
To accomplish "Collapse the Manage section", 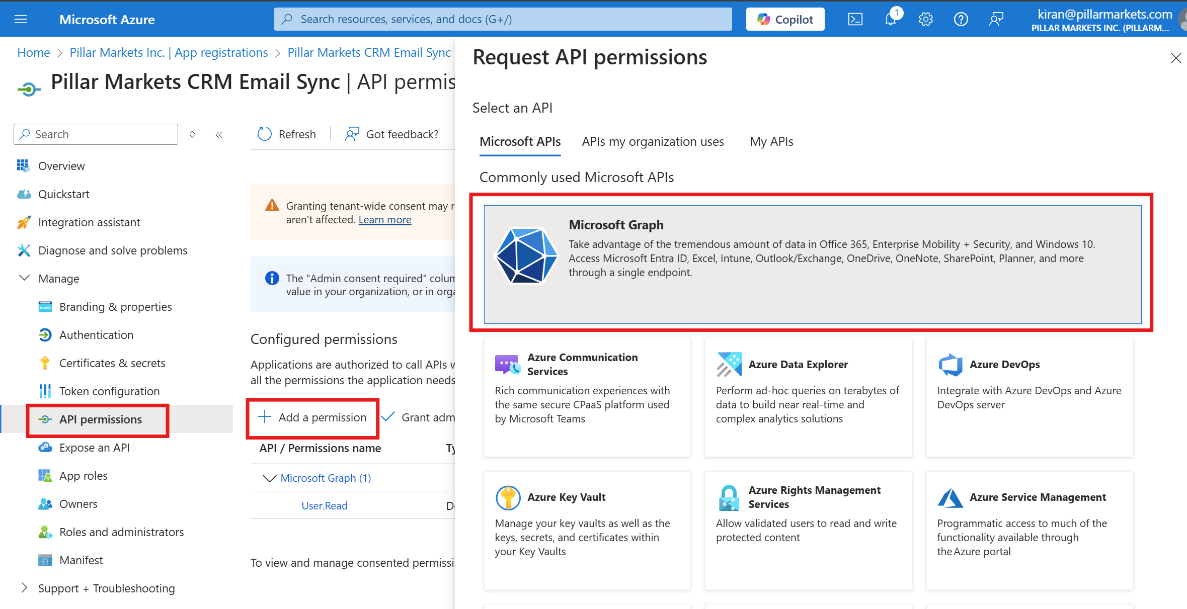I will [24, 278].
